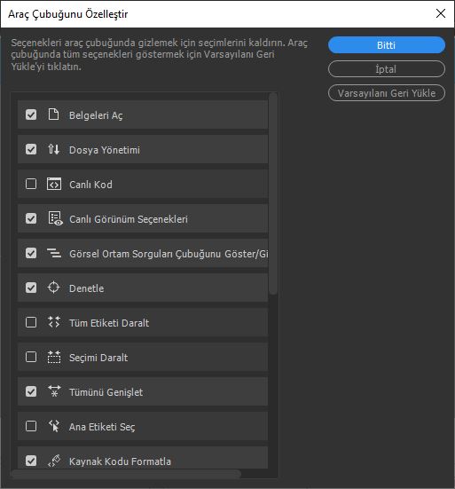The height and width of the screenshot is (489, 455).
Task: Click the Ana Etiketi Seç cursor icon
Action: [54, 426]
